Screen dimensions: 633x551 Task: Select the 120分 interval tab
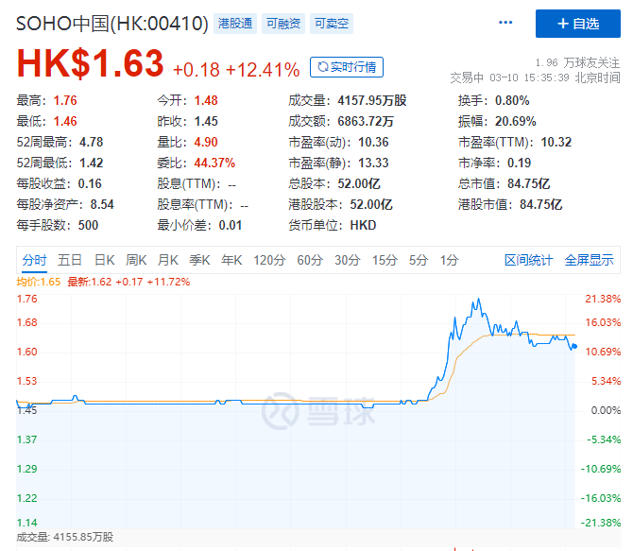tap(269, 260)
